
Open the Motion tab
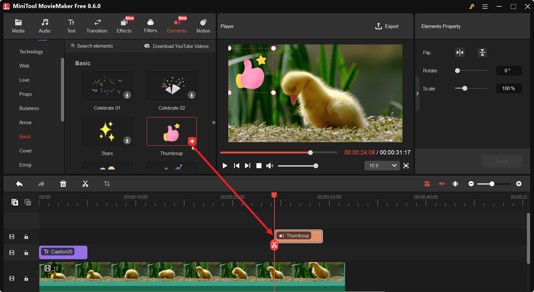(203, 26)
